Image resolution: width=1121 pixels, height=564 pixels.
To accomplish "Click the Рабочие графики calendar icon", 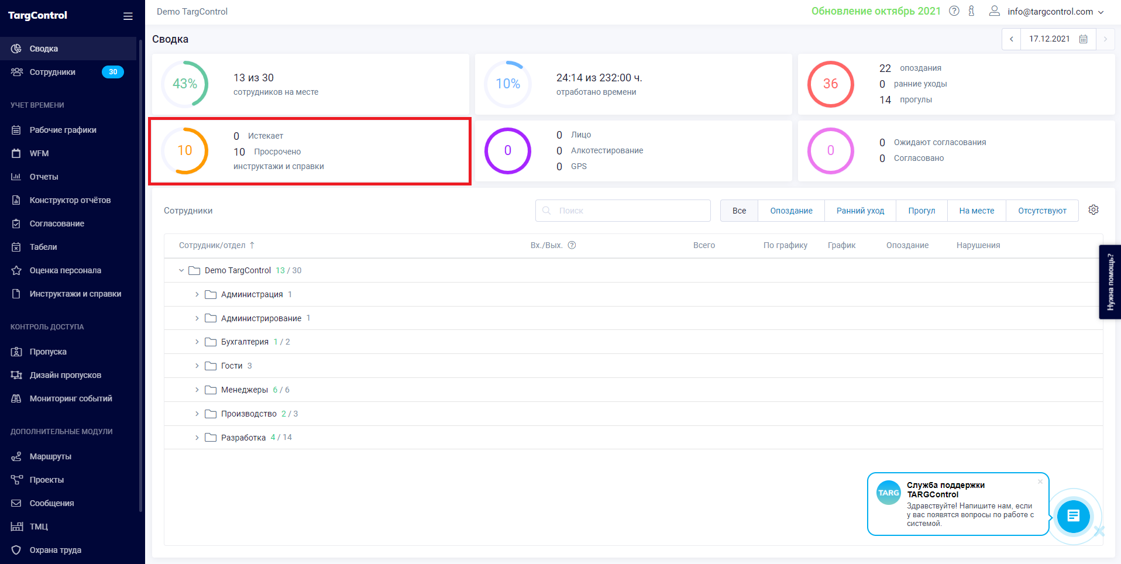I will (x=16, y=130).
